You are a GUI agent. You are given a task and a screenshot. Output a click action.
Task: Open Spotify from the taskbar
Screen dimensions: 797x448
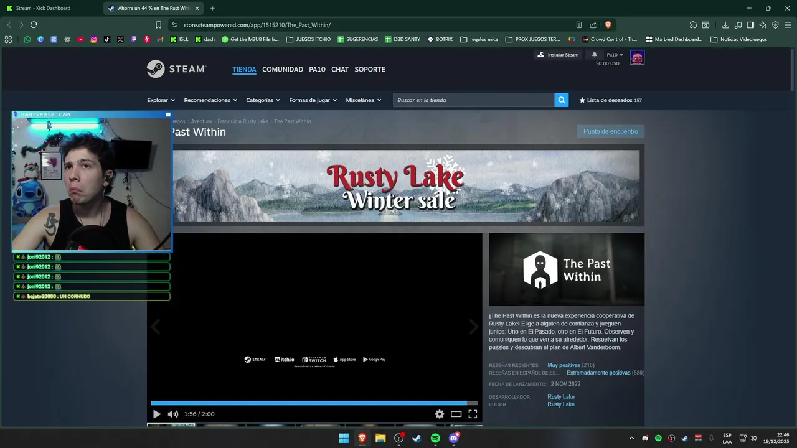tap(435, 438)
